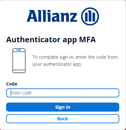Screen dimensions: 126x130
Task: Click the Allianz circular eagle emblem
Action: 90,16
